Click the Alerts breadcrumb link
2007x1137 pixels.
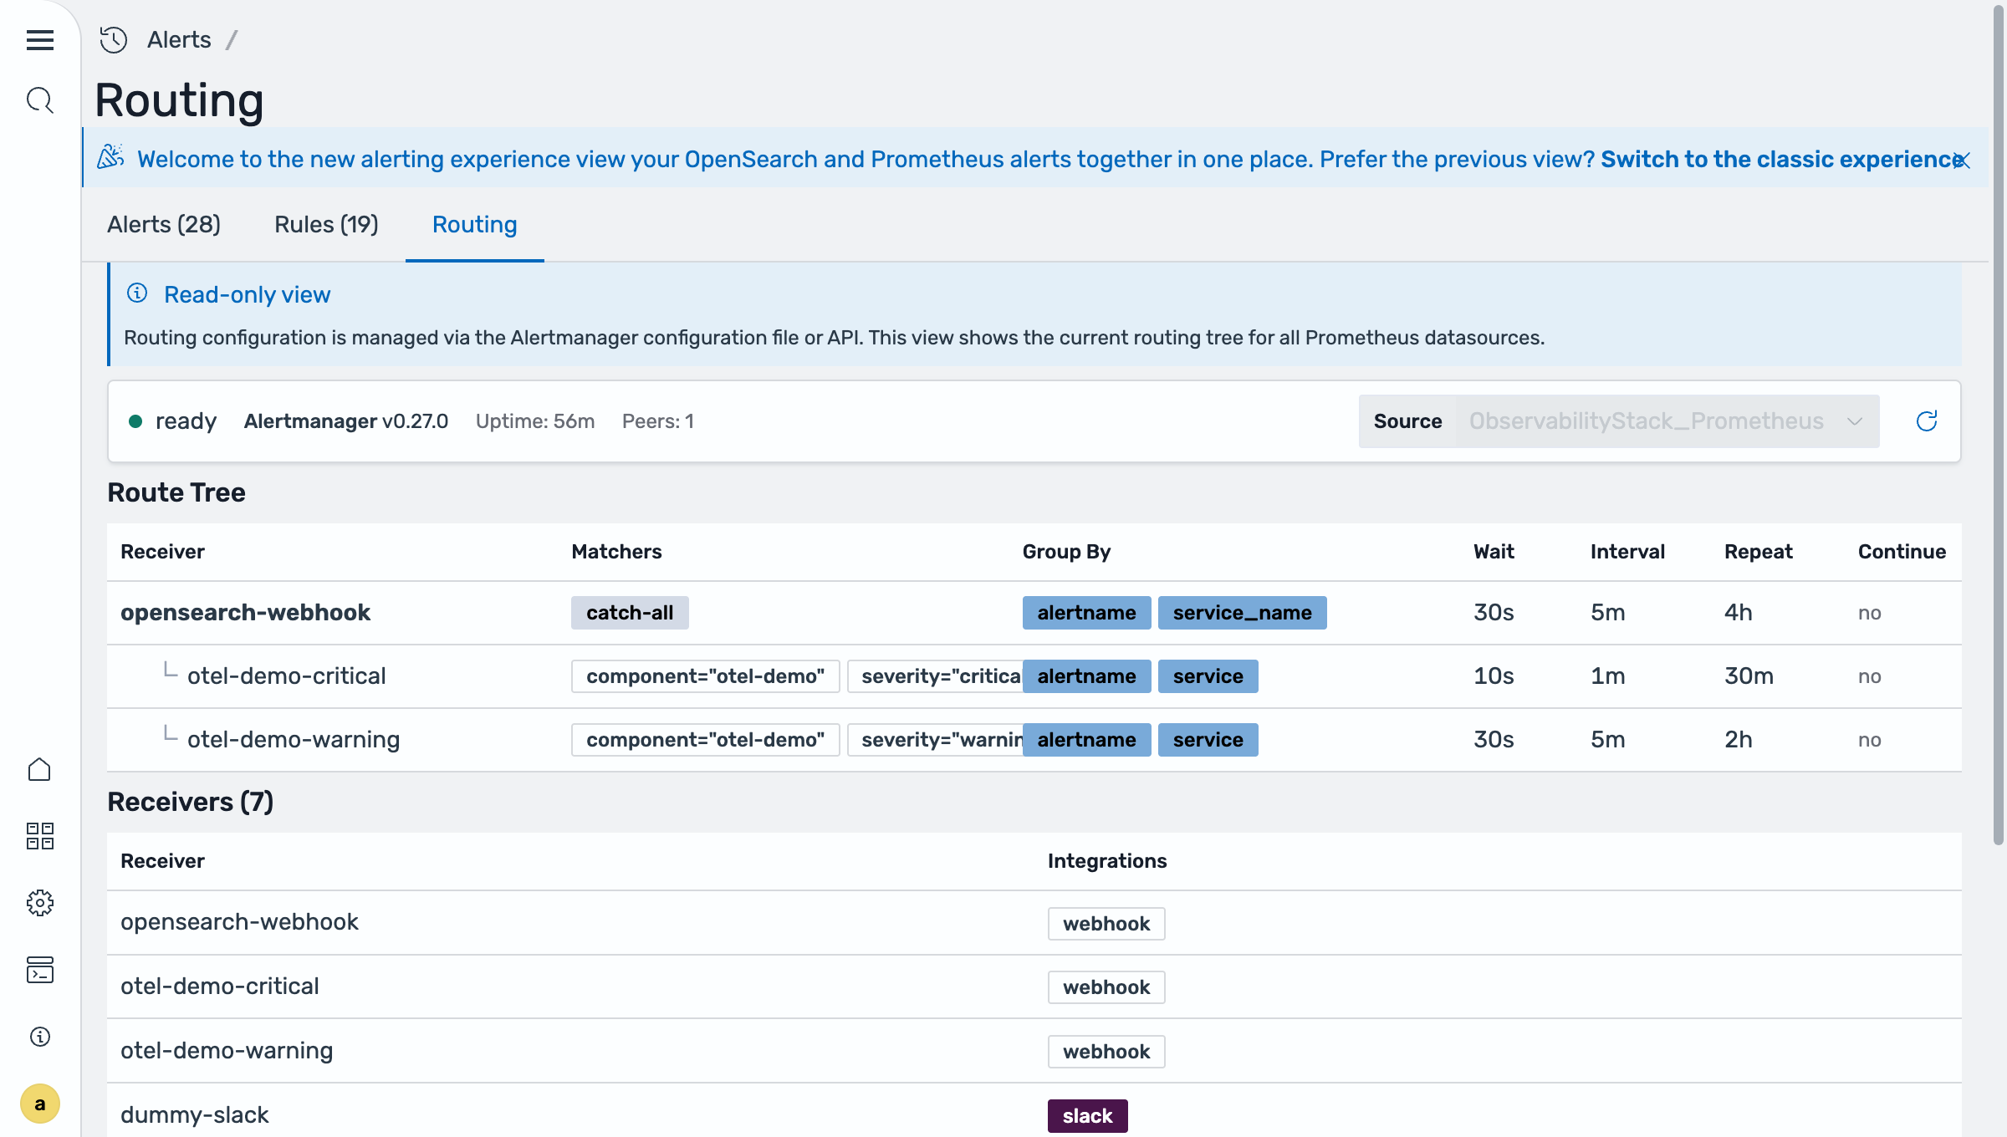[179, 39]
